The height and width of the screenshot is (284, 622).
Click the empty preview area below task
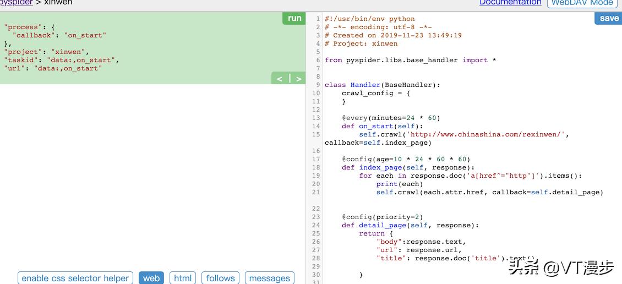152,176
